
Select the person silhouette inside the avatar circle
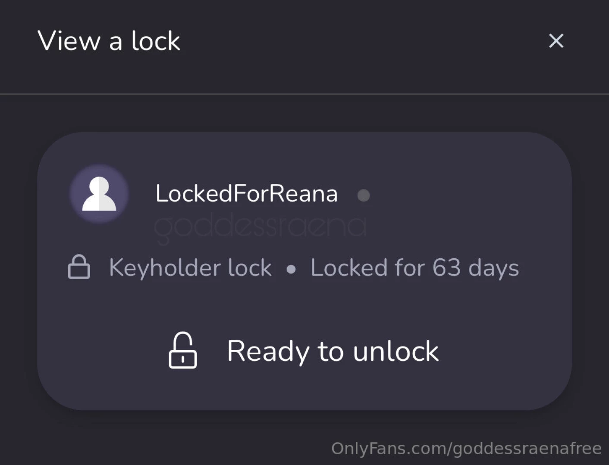coord(99,194)
